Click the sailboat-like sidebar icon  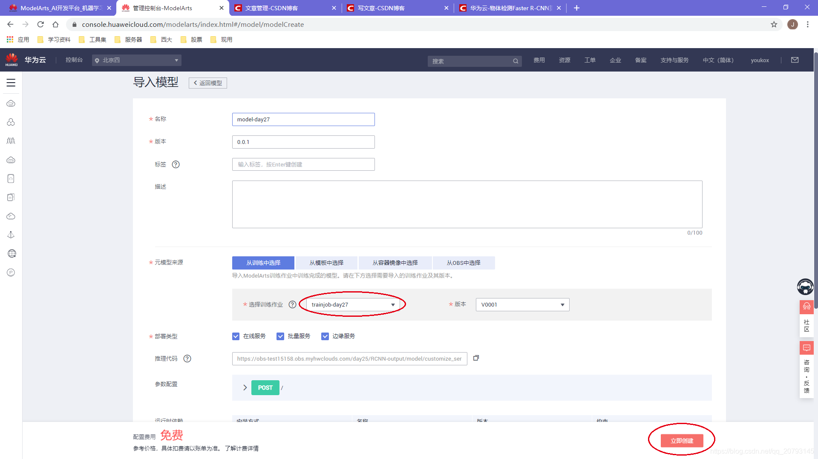[11, 235]
